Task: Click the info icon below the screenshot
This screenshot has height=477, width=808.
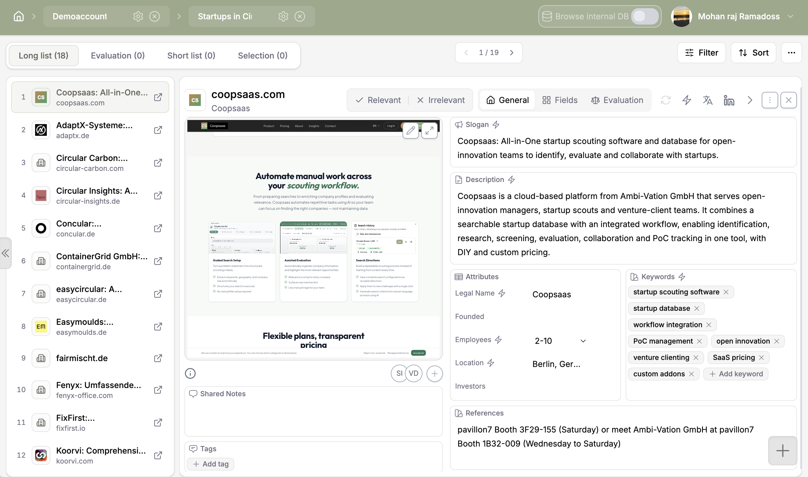Action: (x=190, y=373)
